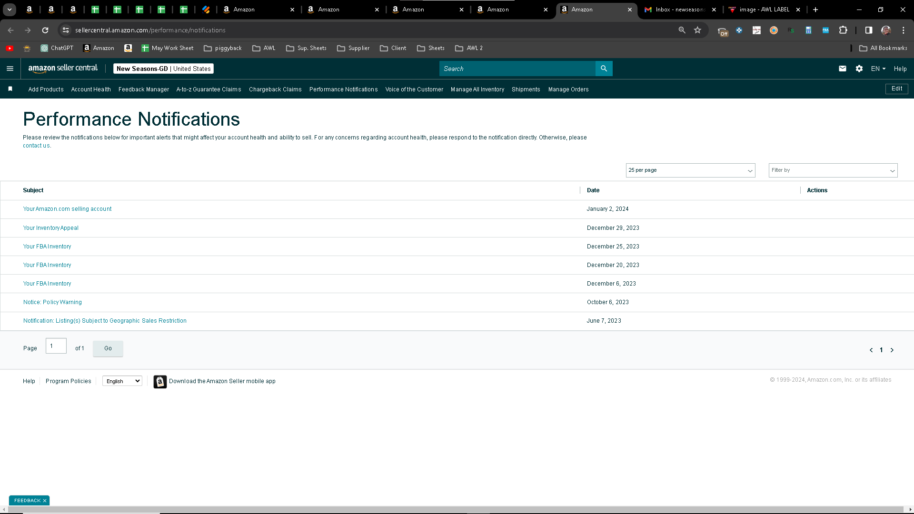
Task: Click the Edit button in nav bar
Action: point(897,89)
